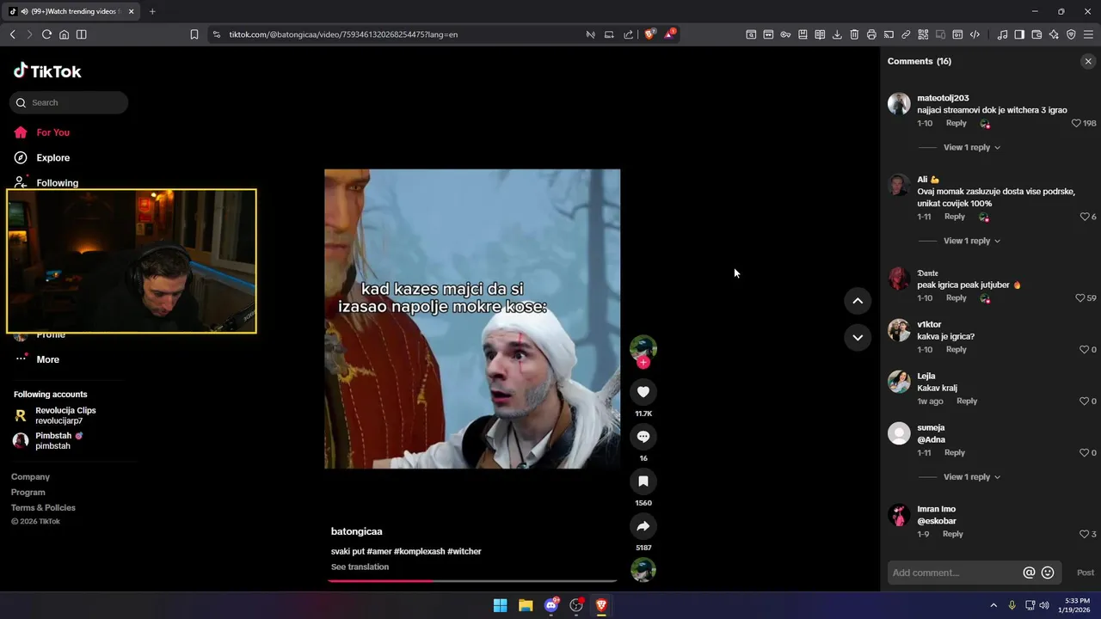Open Brave Wallet icon
Screen dimensions: 1101x619
[x=1036, y=34]
